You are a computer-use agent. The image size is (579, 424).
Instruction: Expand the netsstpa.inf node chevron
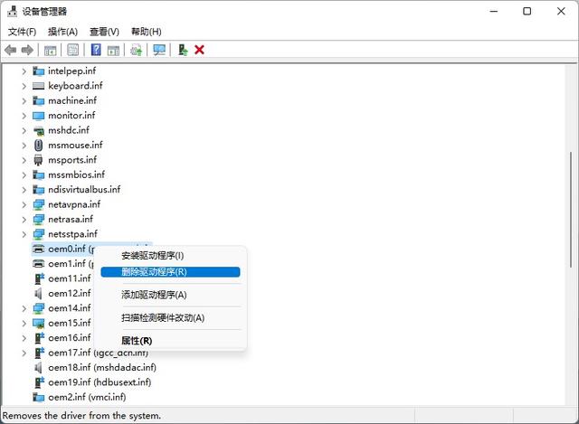24,234
